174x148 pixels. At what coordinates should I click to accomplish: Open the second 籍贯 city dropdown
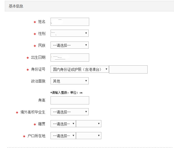click(x=89, y=124)
